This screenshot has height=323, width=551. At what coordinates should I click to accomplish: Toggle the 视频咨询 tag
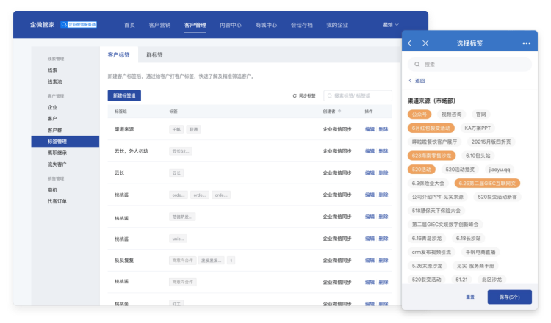(x=452, y=115)
